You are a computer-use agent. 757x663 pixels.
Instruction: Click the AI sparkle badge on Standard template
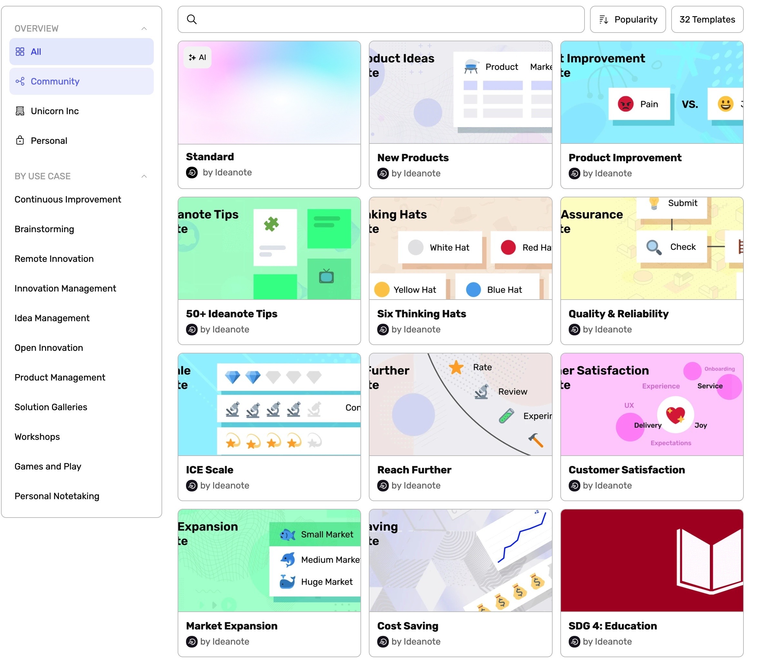[x=197, y=57]
